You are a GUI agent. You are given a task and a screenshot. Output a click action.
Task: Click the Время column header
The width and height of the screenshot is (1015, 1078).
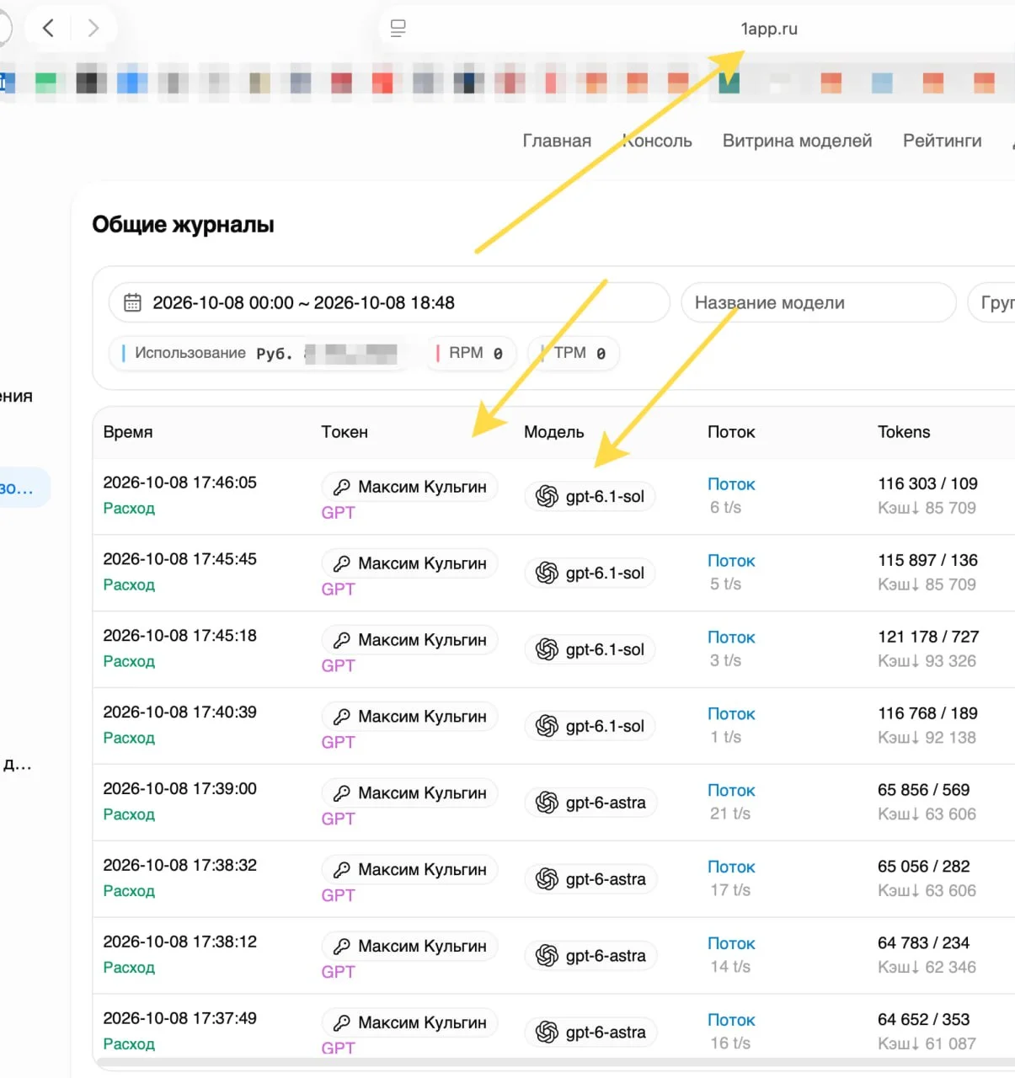[x=128, y=432]
